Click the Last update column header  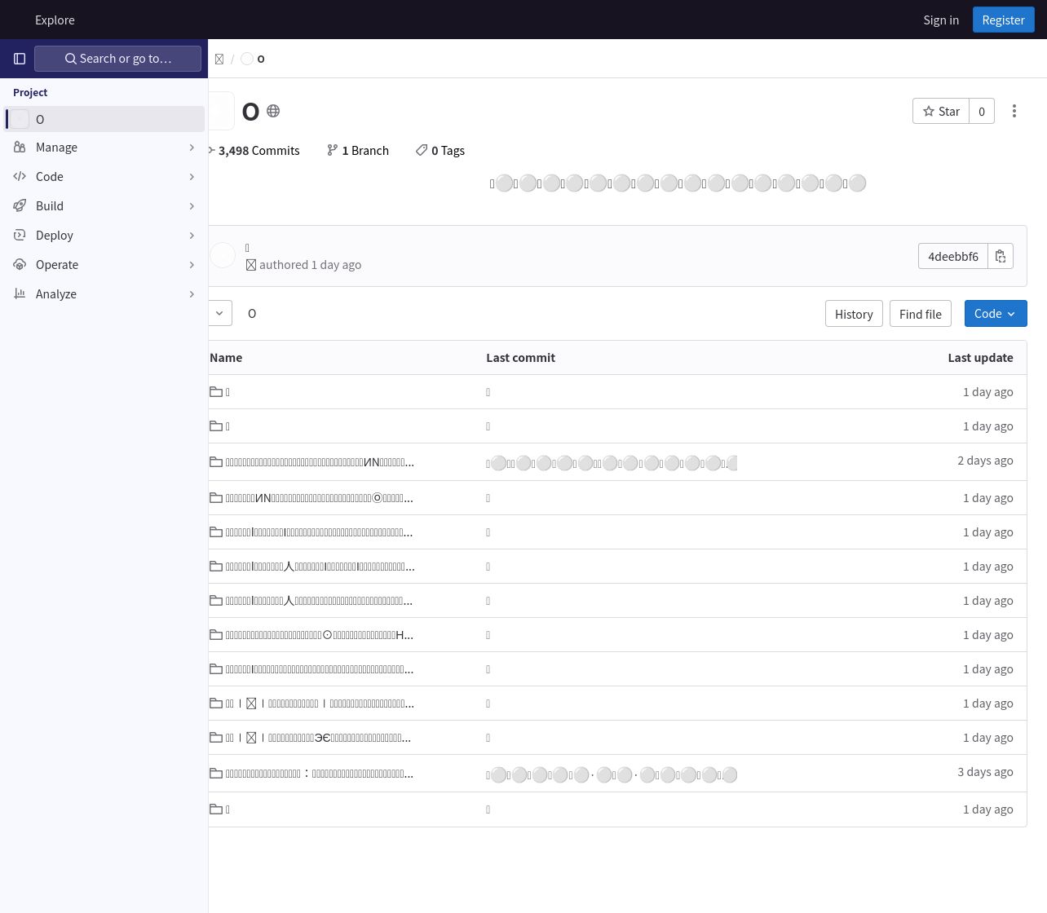980,358
